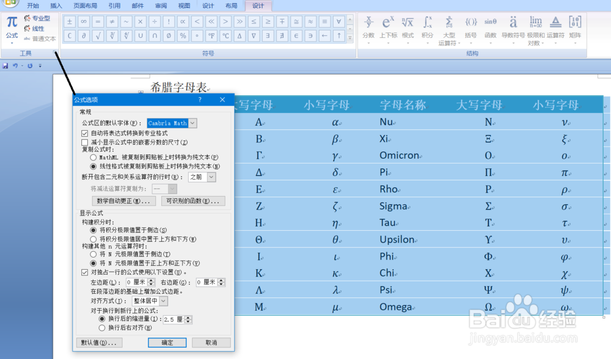The width and height of the screenshot is (611, 359).
Task: Click the 数学自动更正 button
Action: pyautogui.click(x=123, y=201)
